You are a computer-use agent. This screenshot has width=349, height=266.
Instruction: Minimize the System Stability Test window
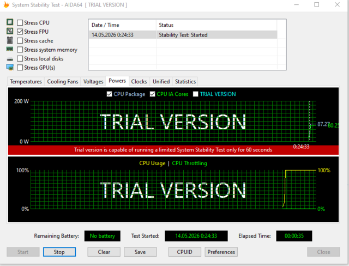pos(296,5)
